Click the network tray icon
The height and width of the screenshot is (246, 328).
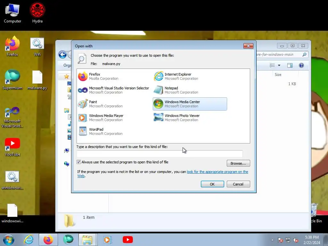(288, 240)
